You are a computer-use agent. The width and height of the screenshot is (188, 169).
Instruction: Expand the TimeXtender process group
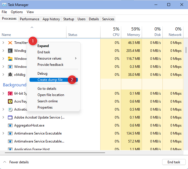coord(3,43)
